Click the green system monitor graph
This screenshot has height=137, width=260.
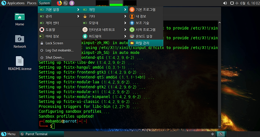(x=116, y=3)
